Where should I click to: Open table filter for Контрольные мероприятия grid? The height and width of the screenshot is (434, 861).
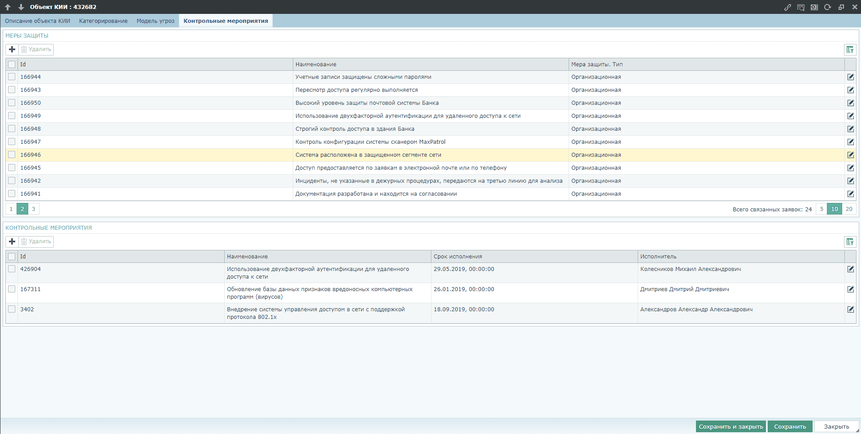(x=850, y=242)
